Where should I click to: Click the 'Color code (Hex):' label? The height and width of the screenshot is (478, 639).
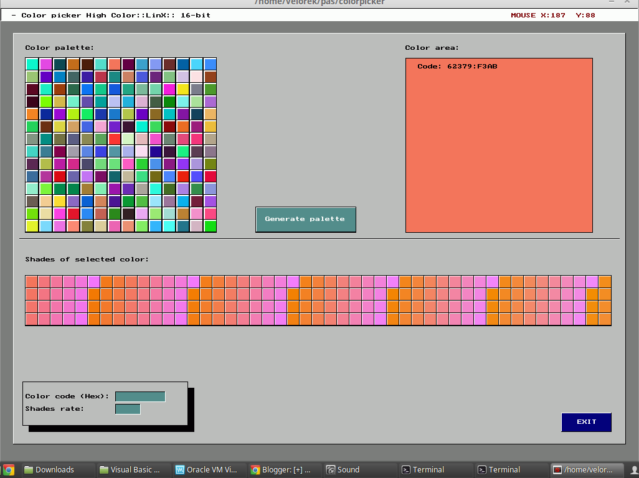(x=67, y=396)
